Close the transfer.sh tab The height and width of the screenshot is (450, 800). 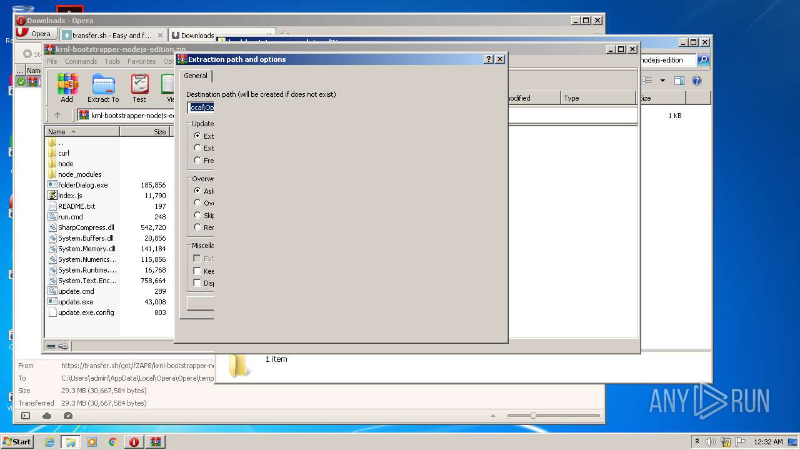(160, 36)
